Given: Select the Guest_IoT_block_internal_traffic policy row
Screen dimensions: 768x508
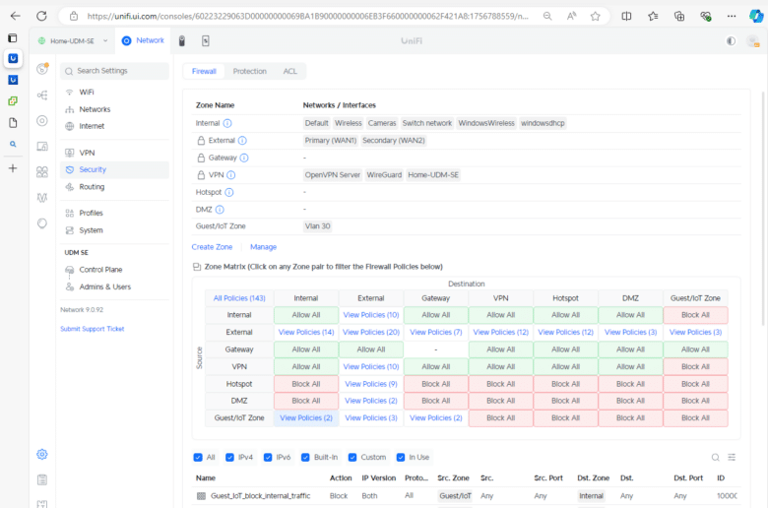Looking at the screenshot, I should (x=466, y=496).
